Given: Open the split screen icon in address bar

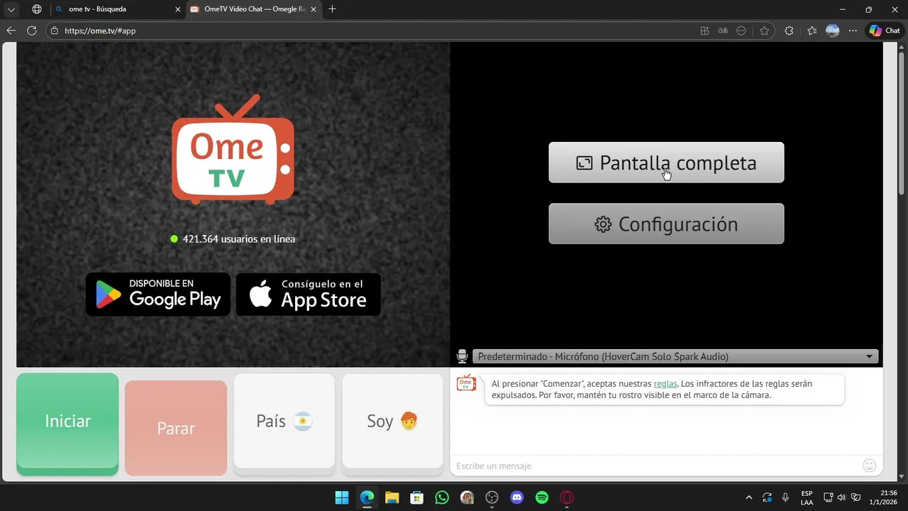Looking at the screenshot, I should [704, 31].
